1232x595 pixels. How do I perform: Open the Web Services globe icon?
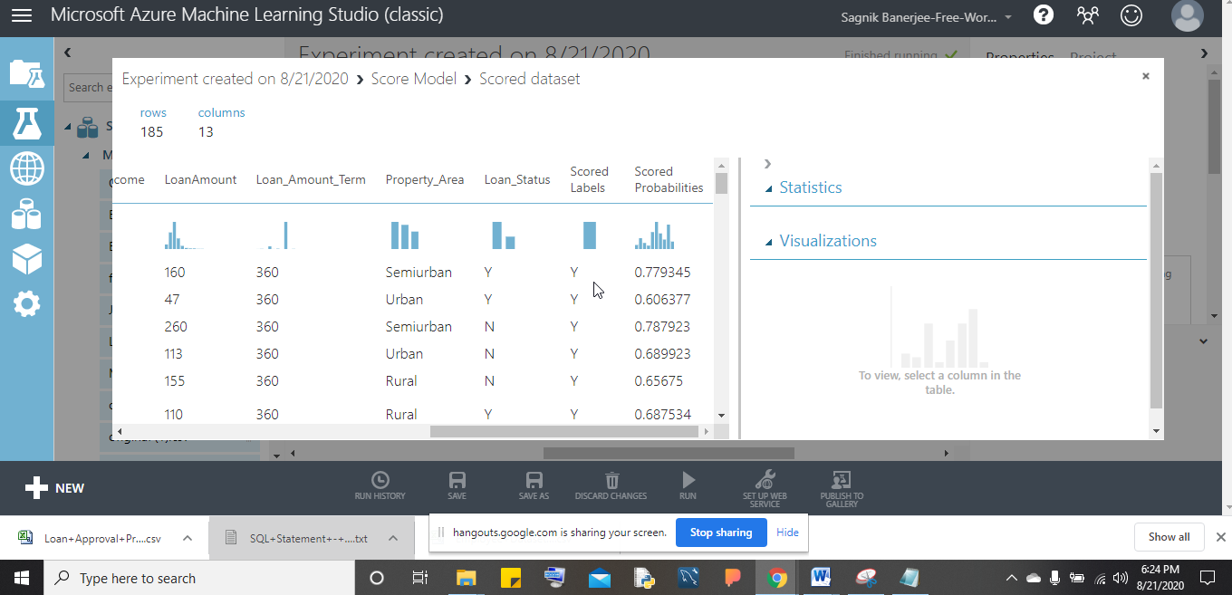pyautogui.click(x=26, y=168)
